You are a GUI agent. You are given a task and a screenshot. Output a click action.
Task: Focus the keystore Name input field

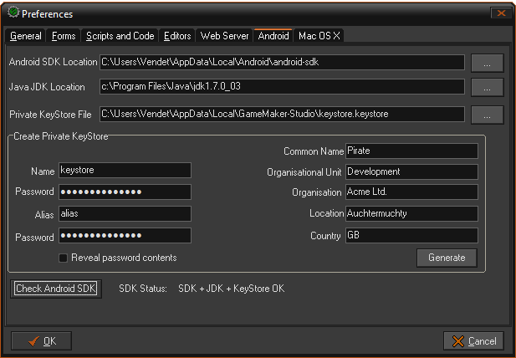point(124,171)
